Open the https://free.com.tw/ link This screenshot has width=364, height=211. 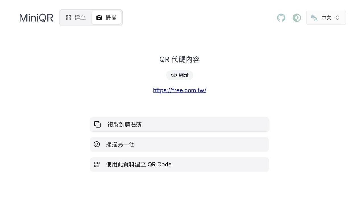pyautogui.click(x=179, y=90)
